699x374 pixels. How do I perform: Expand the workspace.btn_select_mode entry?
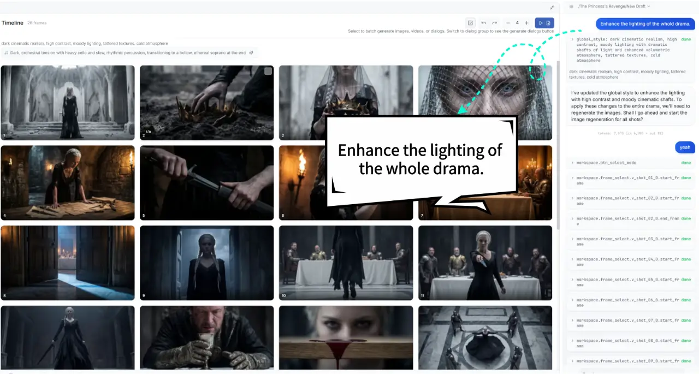572,163
